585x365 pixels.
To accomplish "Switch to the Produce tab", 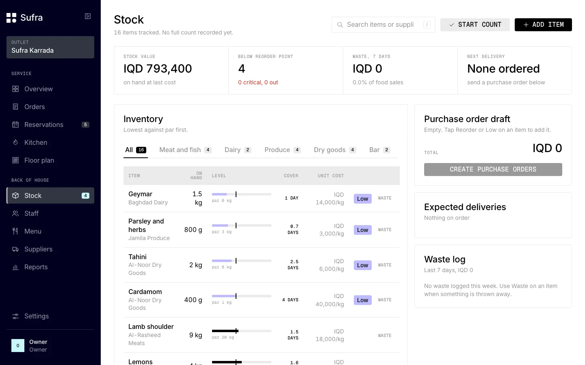I will coord(283,150).
